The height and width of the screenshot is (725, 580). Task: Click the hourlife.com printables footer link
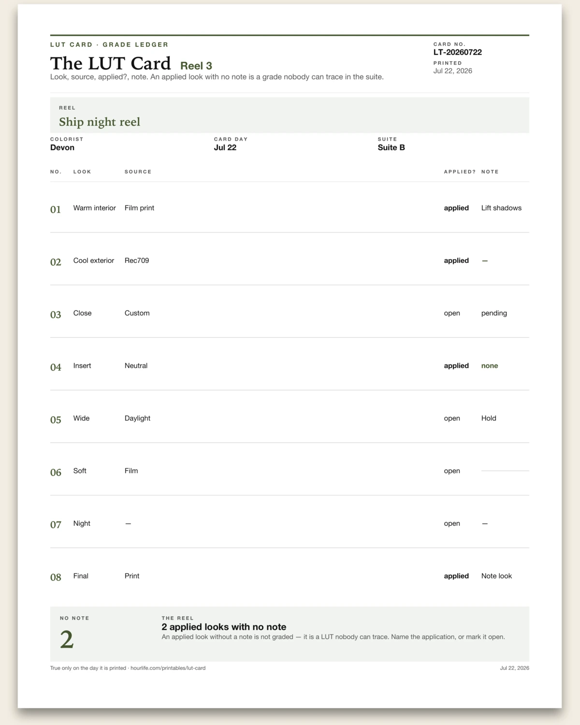[168, 668]
